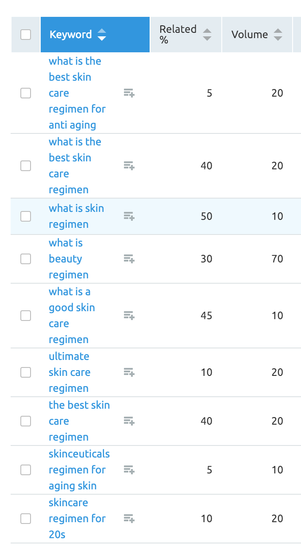This screenshot has height=547, width=301.
Task: Open 'the best skin care regimen' keyword link
Action: coord(79,421)
